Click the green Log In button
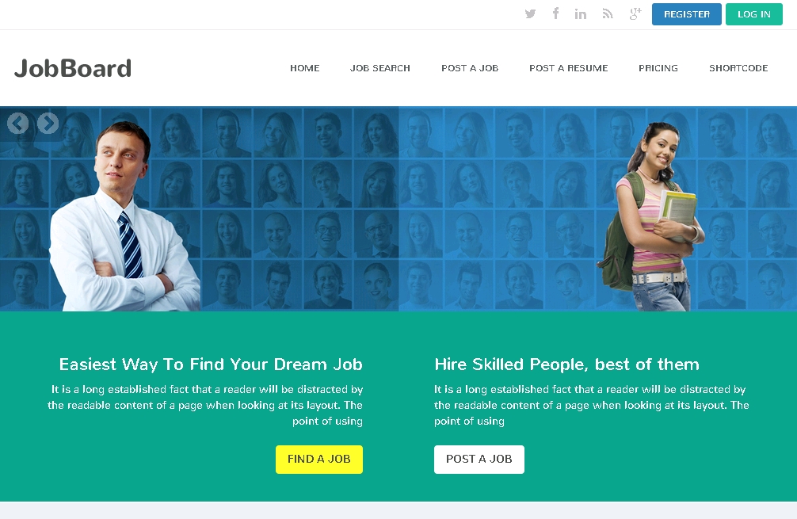797x519 pixels. pos(753,14)
